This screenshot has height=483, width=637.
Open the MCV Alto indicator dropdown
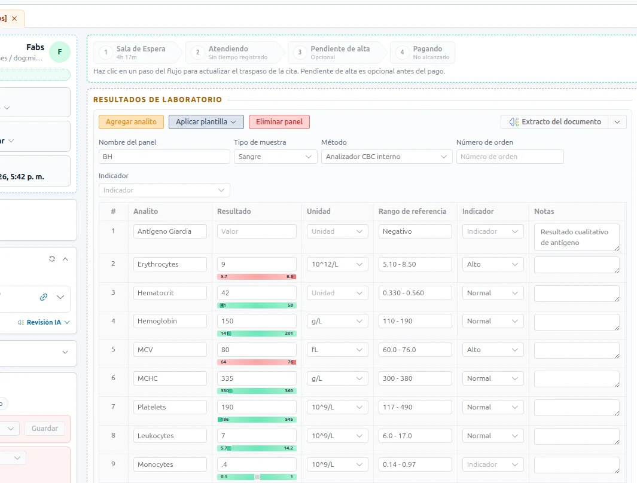493,350
